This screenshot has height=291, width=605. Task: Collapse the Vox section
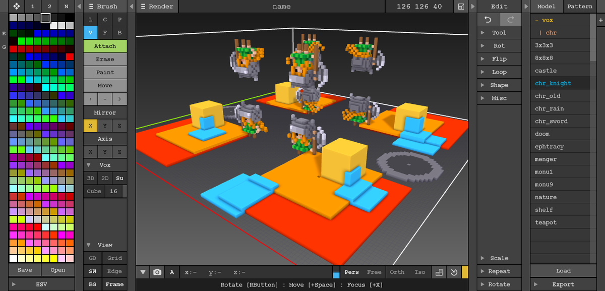tap(89, 165)
